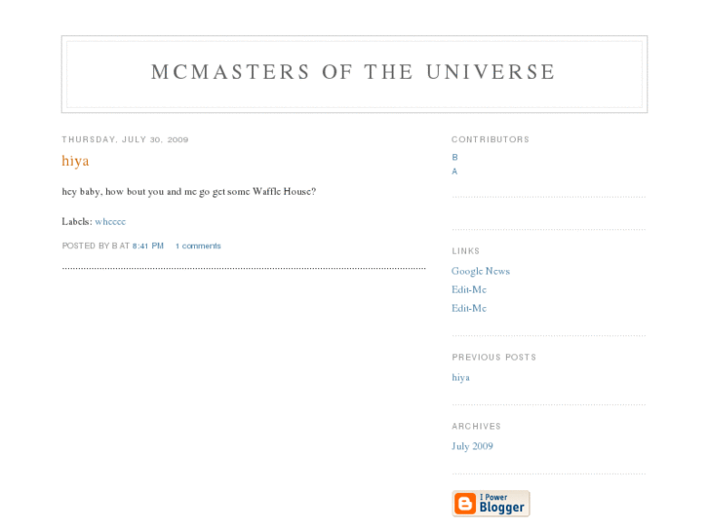Click the Waffle House post body text
This screenshot has height=531, width=709.
[x=188, y=192]
